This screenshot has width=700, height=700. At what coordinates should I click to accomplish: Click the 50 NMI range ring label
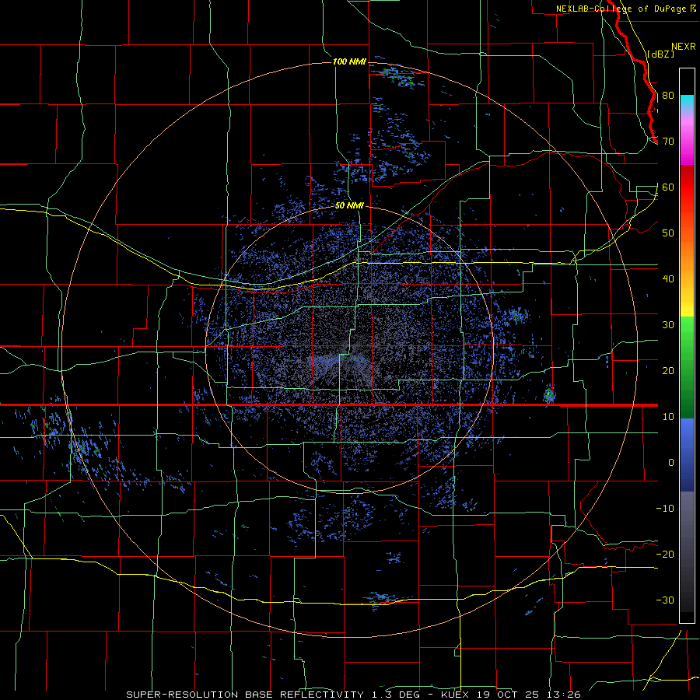click(x=349, y=206)
